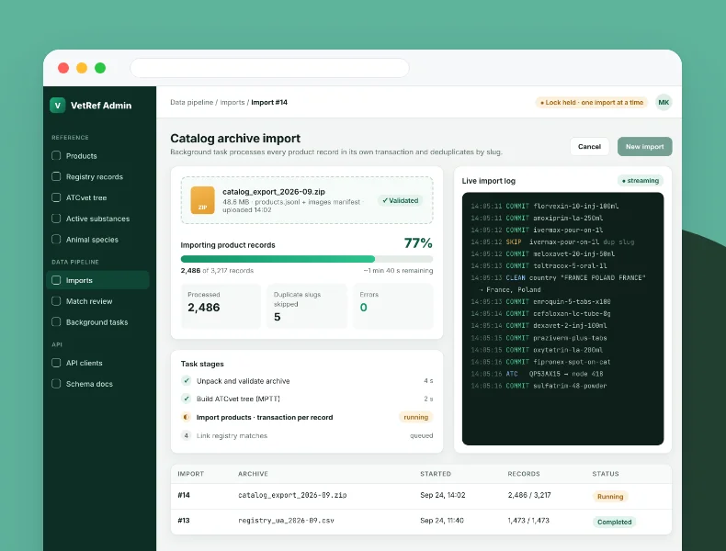Click the Build ATCvet tree checkmark icon
This screenshot has width=726, height=551.
click(x=187, y=399)
